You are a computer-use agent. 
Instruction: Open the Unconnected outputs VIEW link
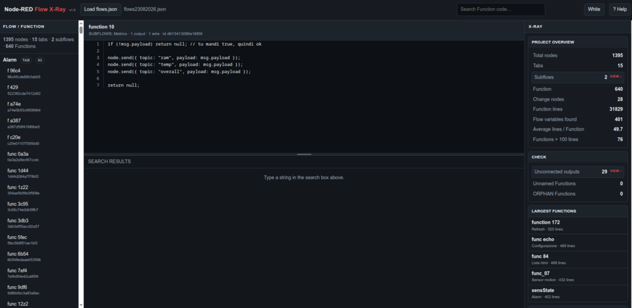click(x=615, y=172)
